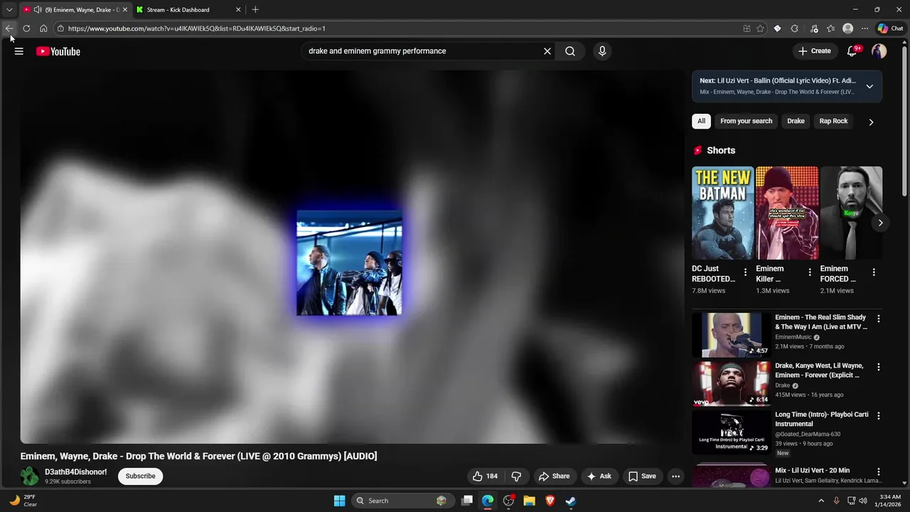Go to the YouTube home logo
The width and height of the screenshot is (910, 512).
click(58, 51)
